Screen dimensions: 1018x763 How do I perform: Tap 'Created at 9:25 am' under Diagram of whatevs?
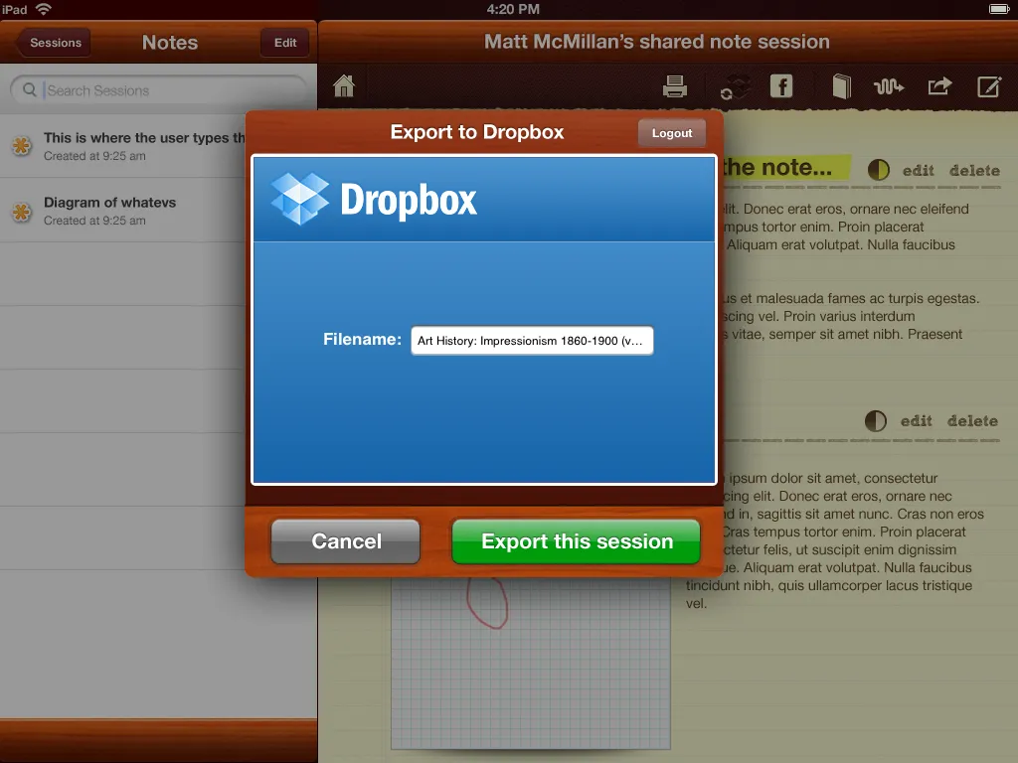94,221
